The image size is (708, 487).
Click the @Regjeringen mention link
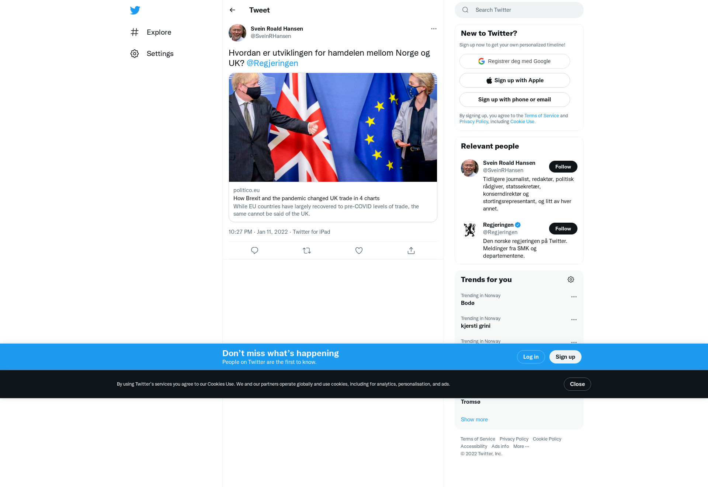(272, 63)
